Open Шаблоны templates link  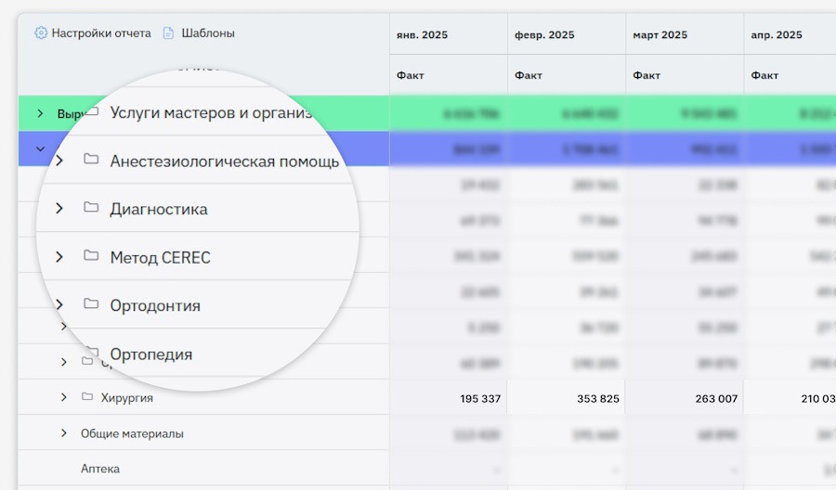[x=207, y=33]
